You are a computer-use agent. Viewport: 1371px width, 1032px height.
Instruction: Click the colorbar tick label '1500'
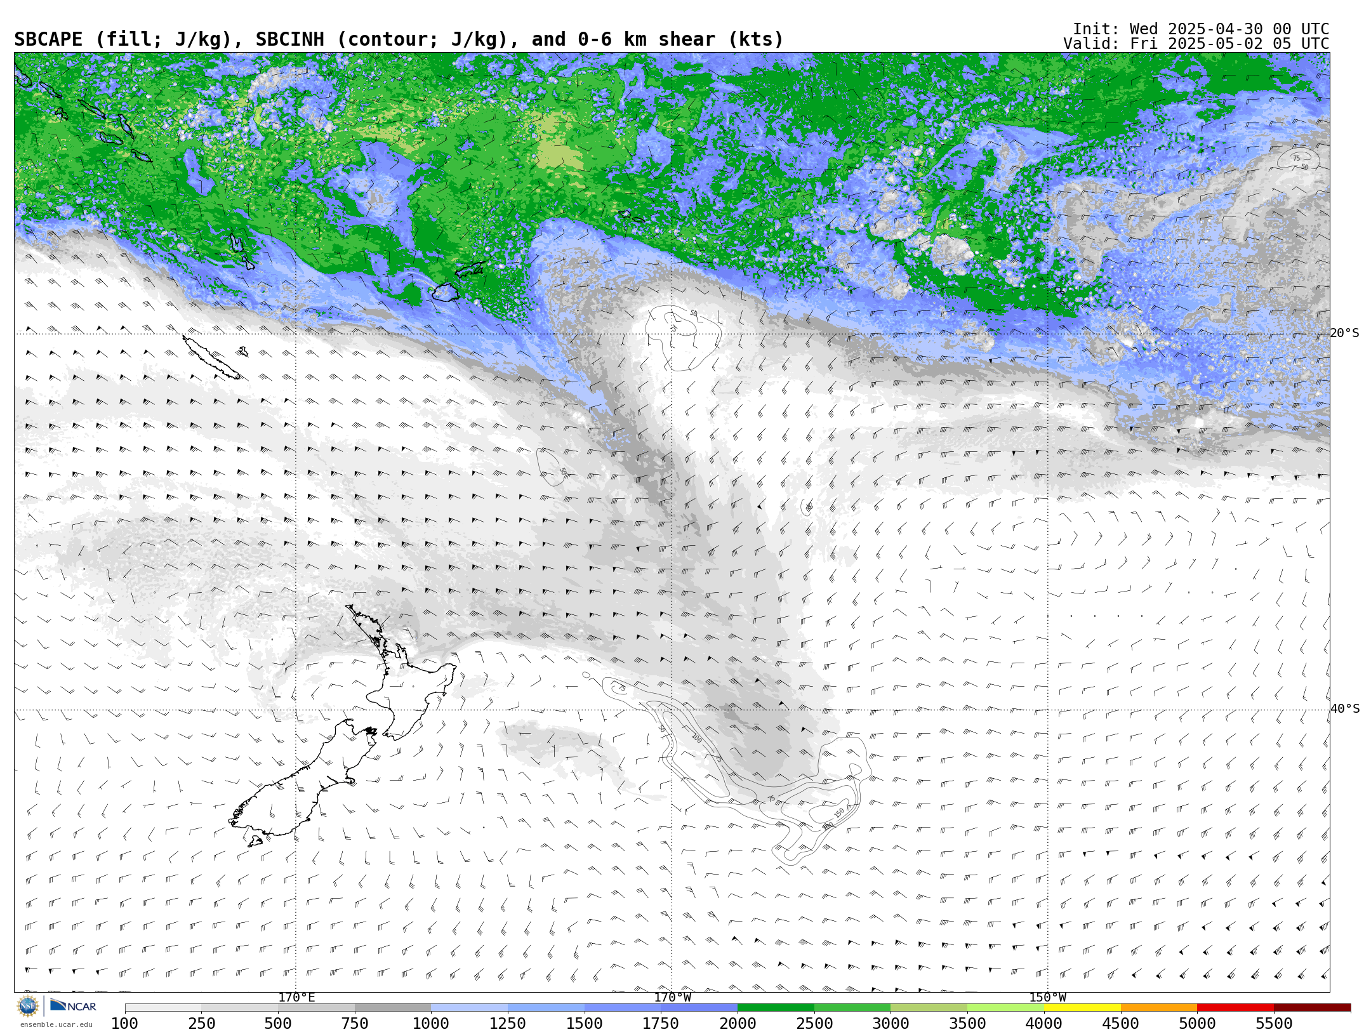(x=585, y=1024)
